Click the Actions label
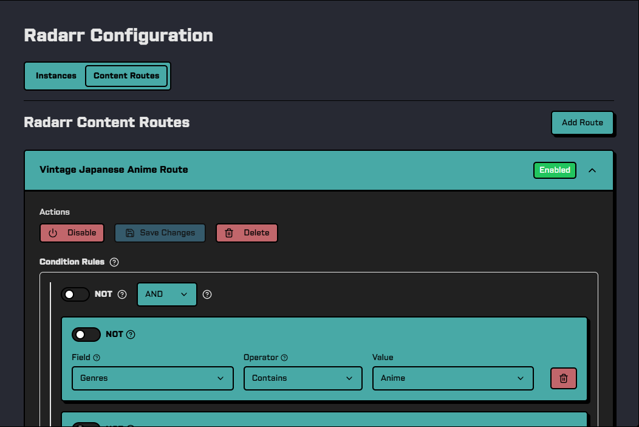This screenshot has height=427, width=639. (x=55, y=212)
